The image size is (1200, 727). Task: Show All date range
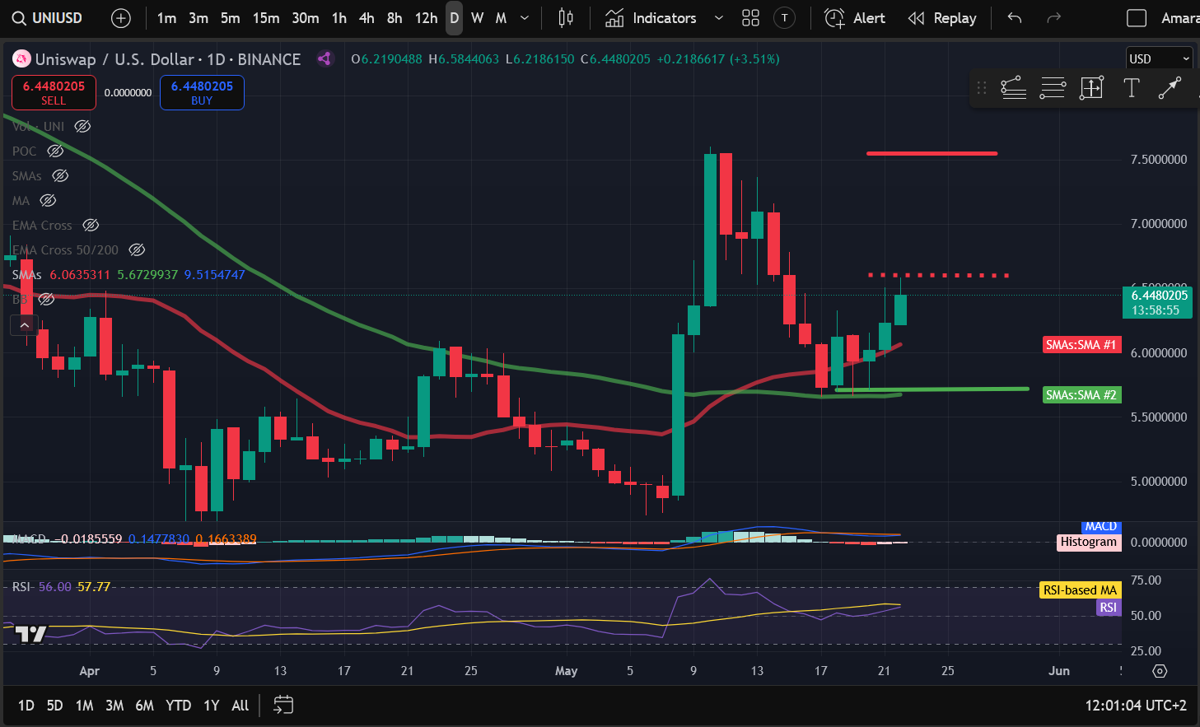pyautogui.click(x=240, y=705)
